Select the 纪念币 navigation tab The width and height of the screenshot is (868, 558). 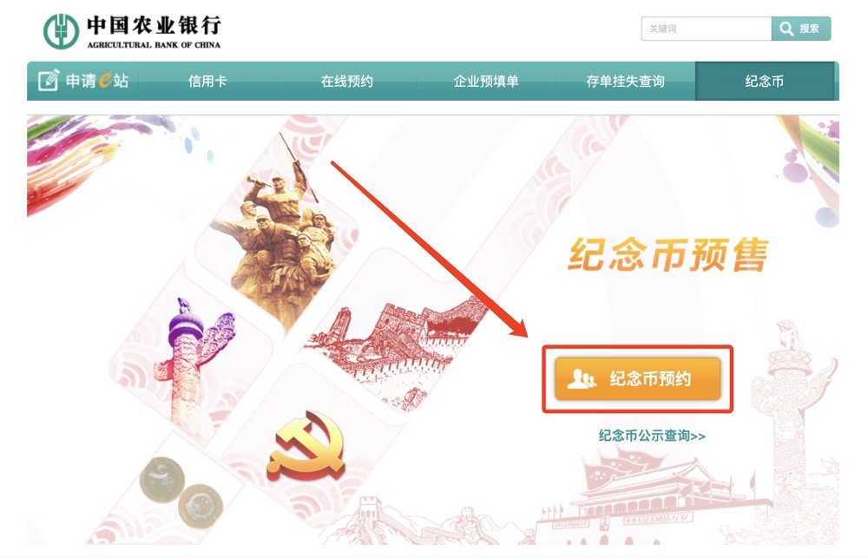tap(765, 82)
